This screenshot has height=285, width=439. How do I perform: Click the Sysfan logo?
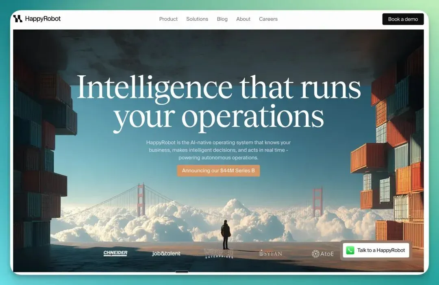coord(270,253)
